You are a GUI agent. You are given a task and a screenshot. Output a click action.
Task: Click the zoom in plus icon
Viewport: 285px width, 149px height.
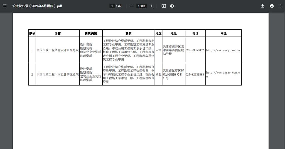tap(152, 6)
